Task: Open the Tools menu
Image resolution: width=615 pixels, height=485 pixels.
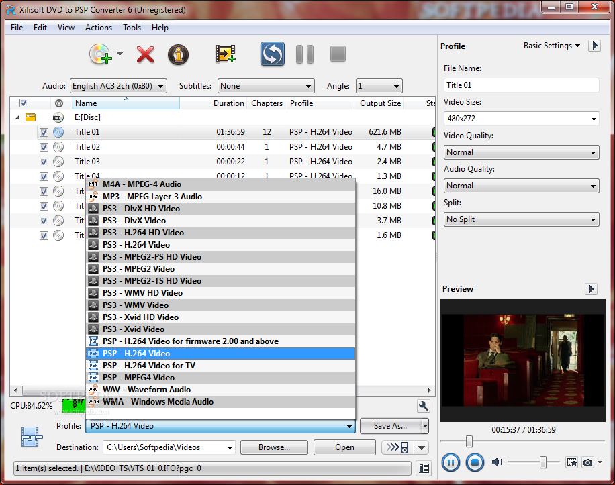Action: coord(132,28)
